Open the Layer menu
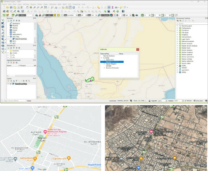Viewport: 208px width, 171px height. (20, 4)
